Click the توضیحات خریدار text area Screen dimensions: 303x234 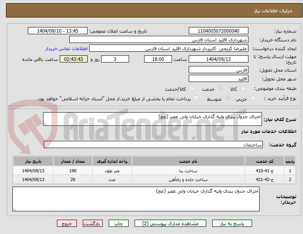(x=136, y=199)
